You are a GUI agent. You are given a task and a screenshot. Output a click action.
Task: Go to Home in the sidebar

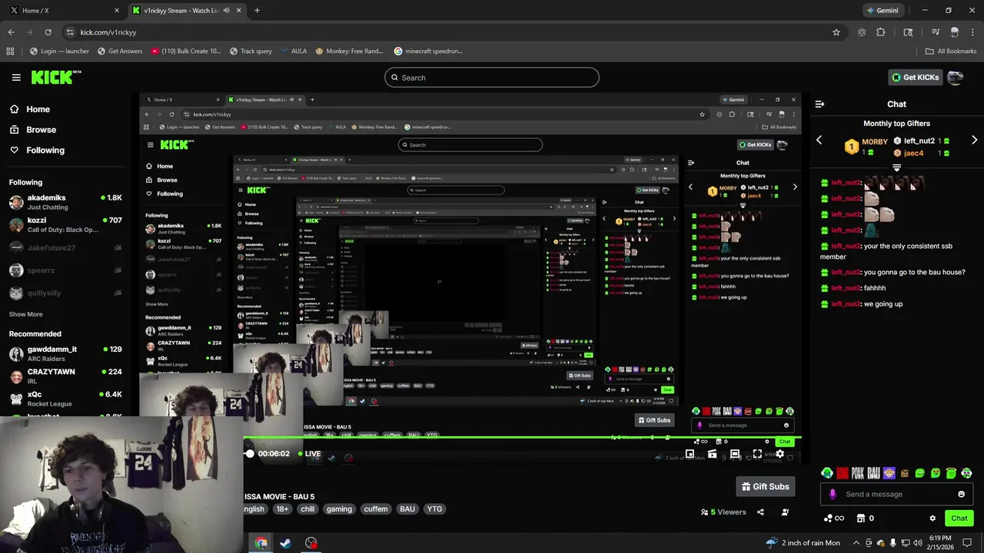tap(30, 109)
